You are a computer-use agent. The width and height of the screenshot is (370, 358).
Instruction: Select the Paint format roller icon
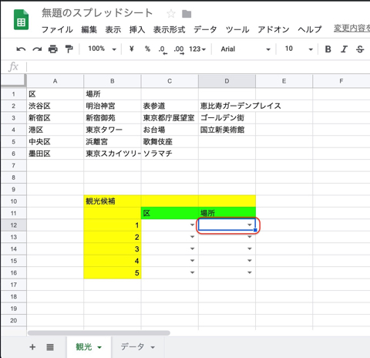tap(69, 49)
